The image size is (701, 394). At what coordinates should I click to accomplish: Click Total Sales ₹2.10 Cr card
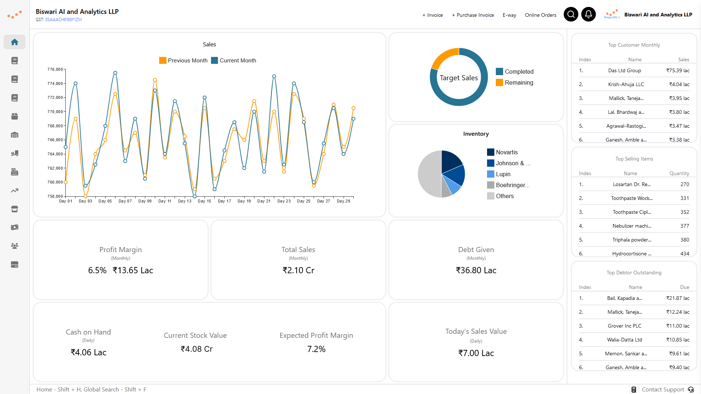click(x=298, y=260)
